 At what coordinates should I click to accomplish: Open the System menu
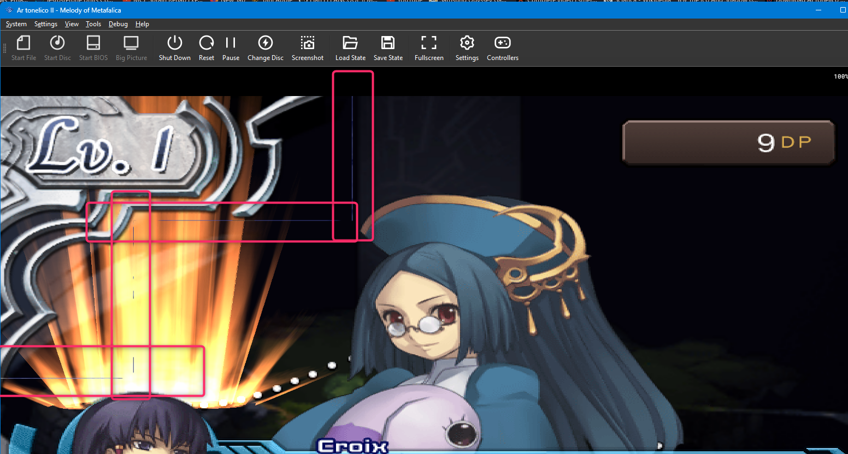click(16, 24)
